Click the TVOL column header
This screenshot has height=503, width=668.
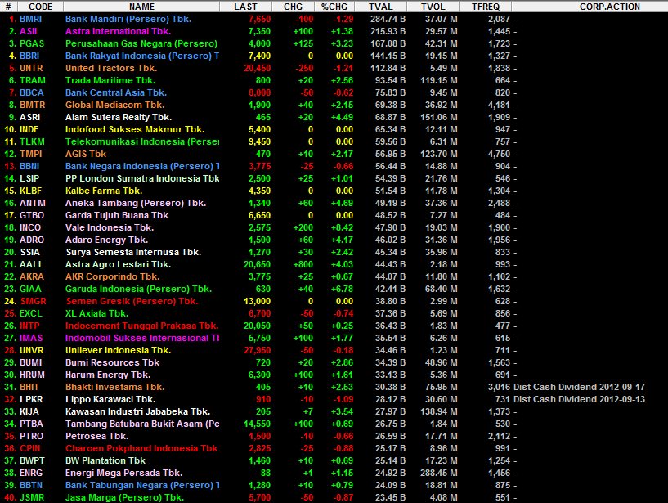pyautogui.click(x=433, y=7)
